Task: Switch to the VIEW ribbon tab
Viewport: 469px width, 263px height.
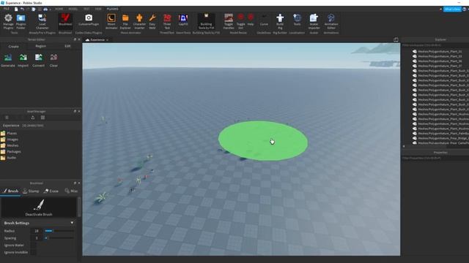Action: [x=98, y=9]
